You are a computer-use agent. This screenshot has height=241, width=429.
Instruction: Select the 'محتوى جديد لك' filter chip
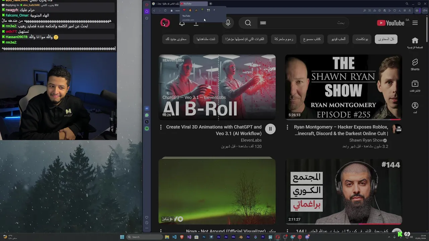pyautogui.click(x=176, y=39)
